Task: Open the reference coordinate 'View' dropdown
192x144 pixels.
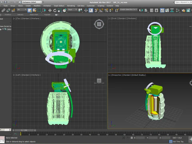Action: tap(72, 10)
